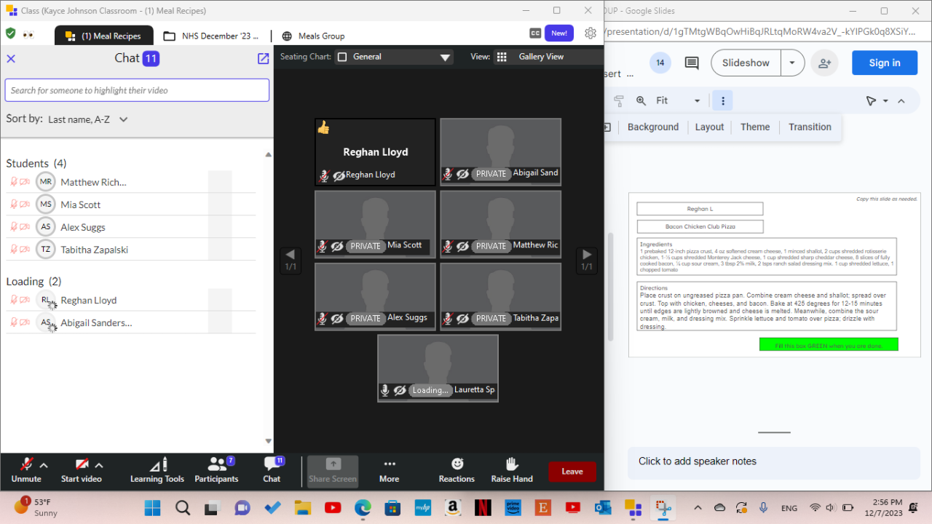932x524 pixels.
Task: Open the three-dot more menu in Slides
Action: tap(722, 100)
